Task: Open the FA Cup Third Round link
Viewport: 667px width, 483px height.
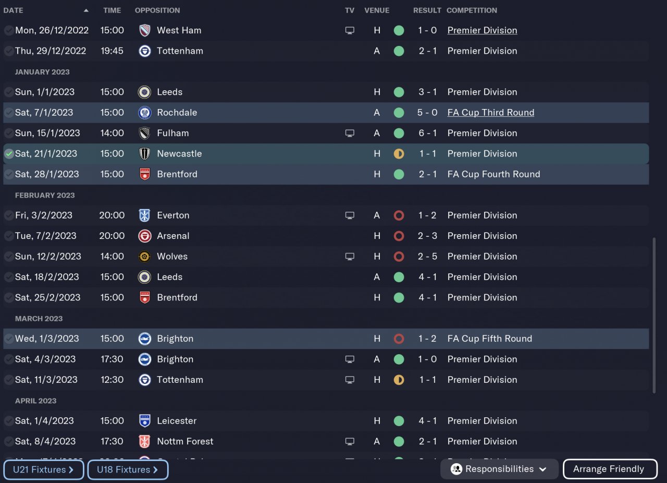Action: click(490, 113)
